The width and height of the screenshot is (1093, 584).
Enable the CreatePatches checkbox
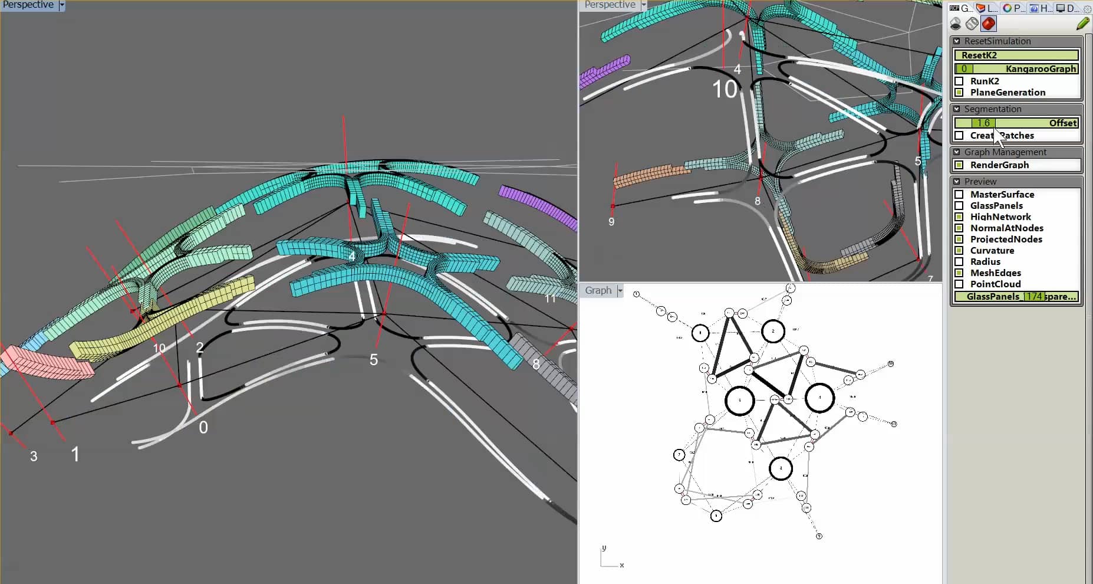click(x=960, y=136)
